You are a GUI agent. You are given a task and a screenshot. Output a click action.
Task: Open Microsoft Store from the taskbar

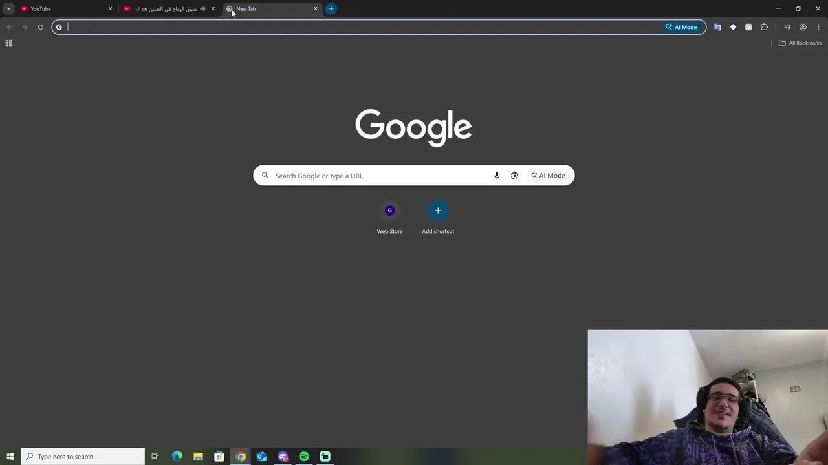[219, 457]
